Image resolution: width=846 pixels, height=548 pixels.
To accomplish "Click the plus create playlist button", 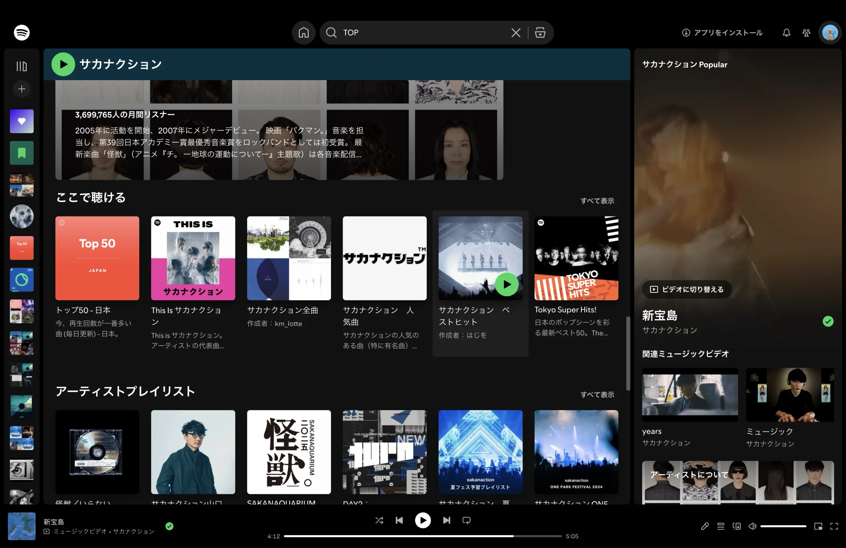I will (x=22, y=89).
